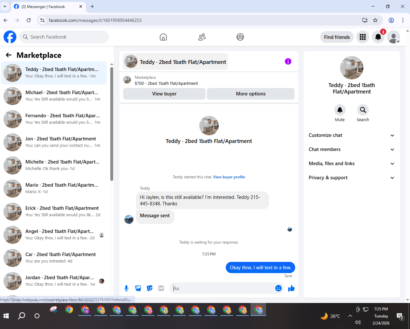Open Michael conversation
This screenshot has width=410, height=329.
click(x=54, y=96)
